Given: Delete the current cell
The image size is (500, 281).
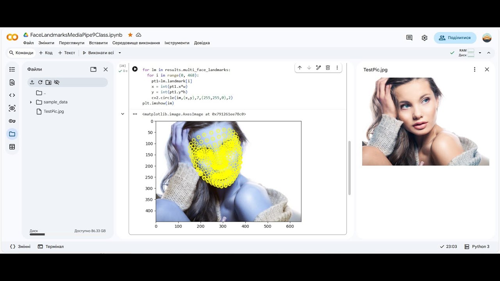Looking at the screenshot, I should tap(328, 68).
